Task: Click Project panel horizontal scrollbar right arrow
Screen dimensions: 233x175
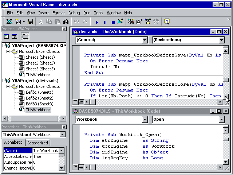Action: 63,118
